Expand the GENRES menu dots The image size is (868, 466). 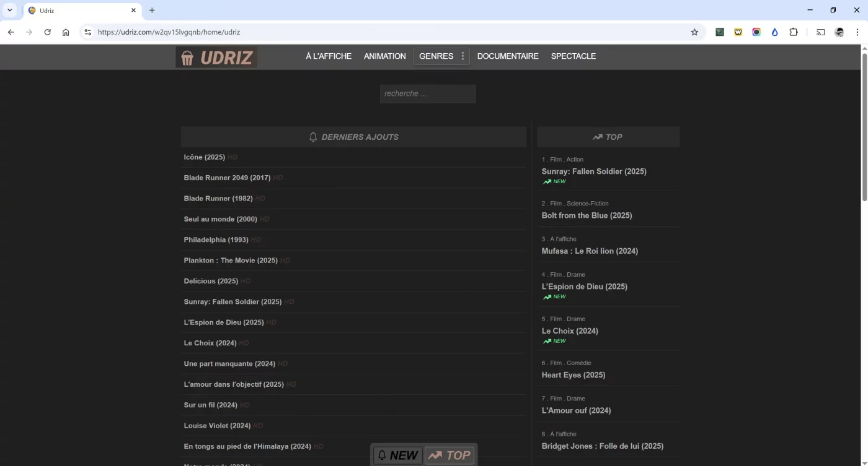(463, 56)
